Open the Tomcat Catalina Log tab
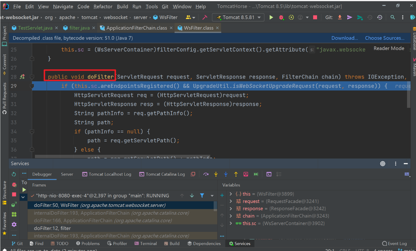Screen dimensions: 416x251 coord(162,174)
